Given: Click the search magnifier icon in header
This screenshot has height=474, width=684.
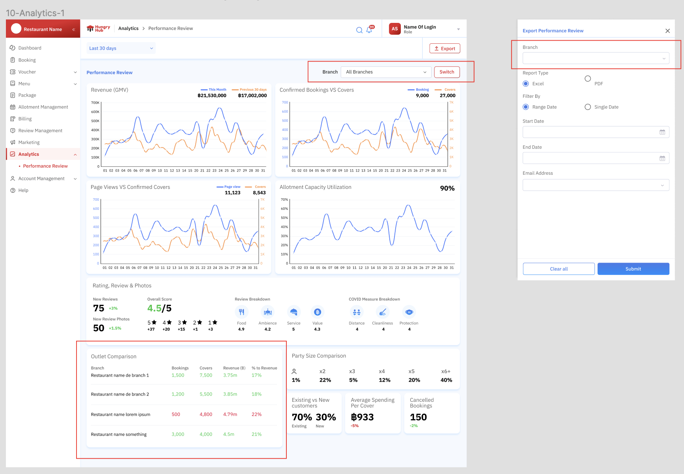Looking at the screenshot, I should 359,30.
